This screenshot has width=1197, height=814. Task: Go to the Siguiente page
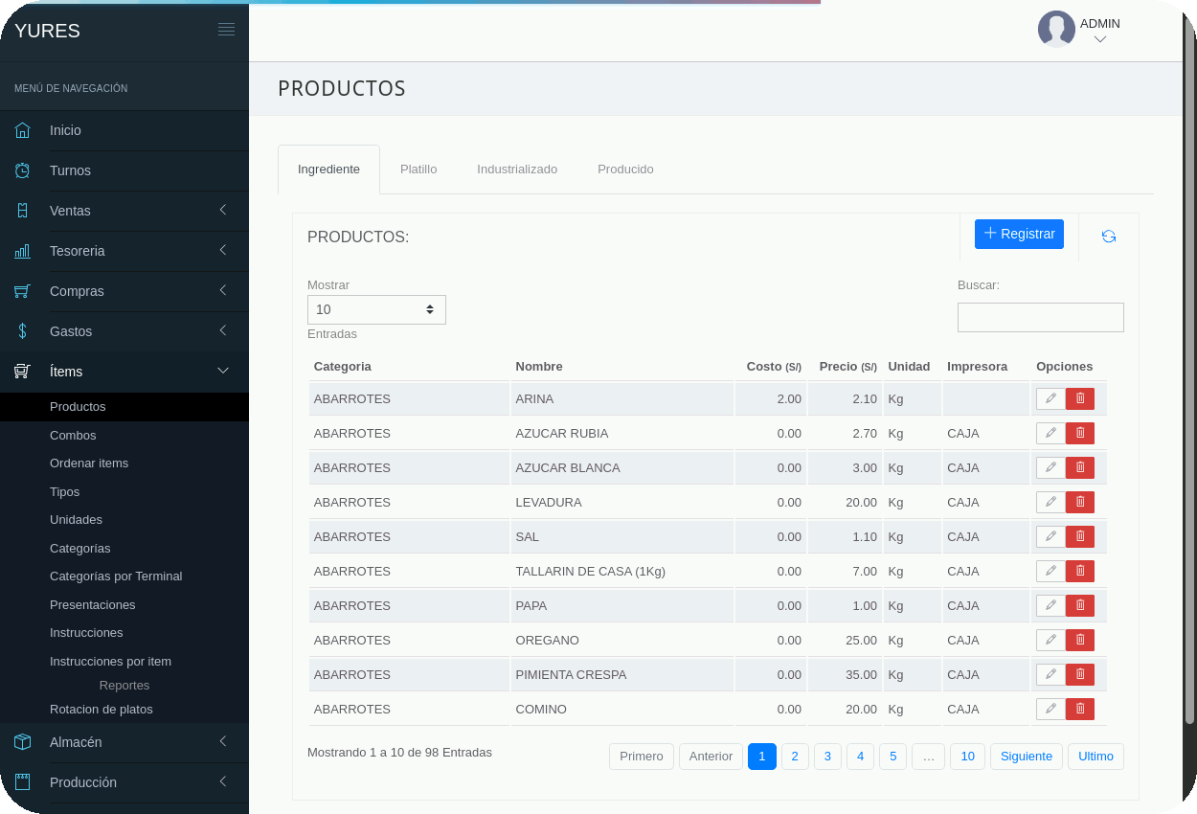(x=1026, y=757)
